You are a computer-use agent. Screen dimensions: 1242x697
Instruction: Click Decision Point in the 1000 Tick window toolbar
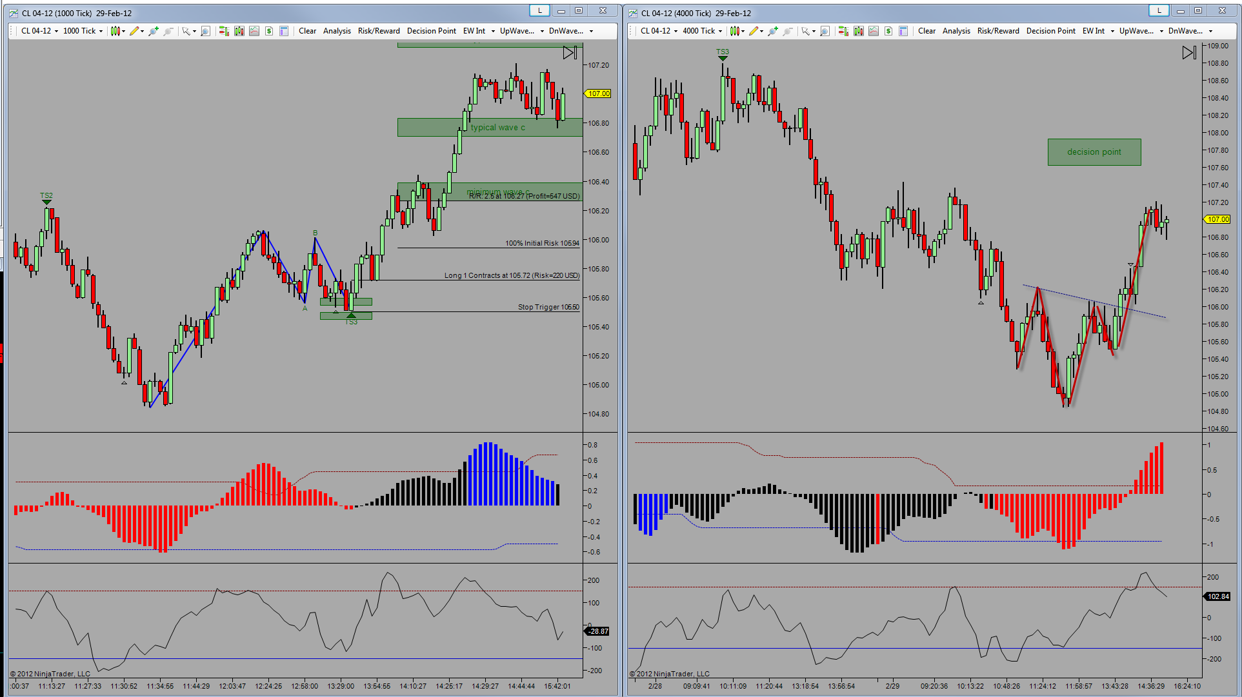[x=431, y=31]
